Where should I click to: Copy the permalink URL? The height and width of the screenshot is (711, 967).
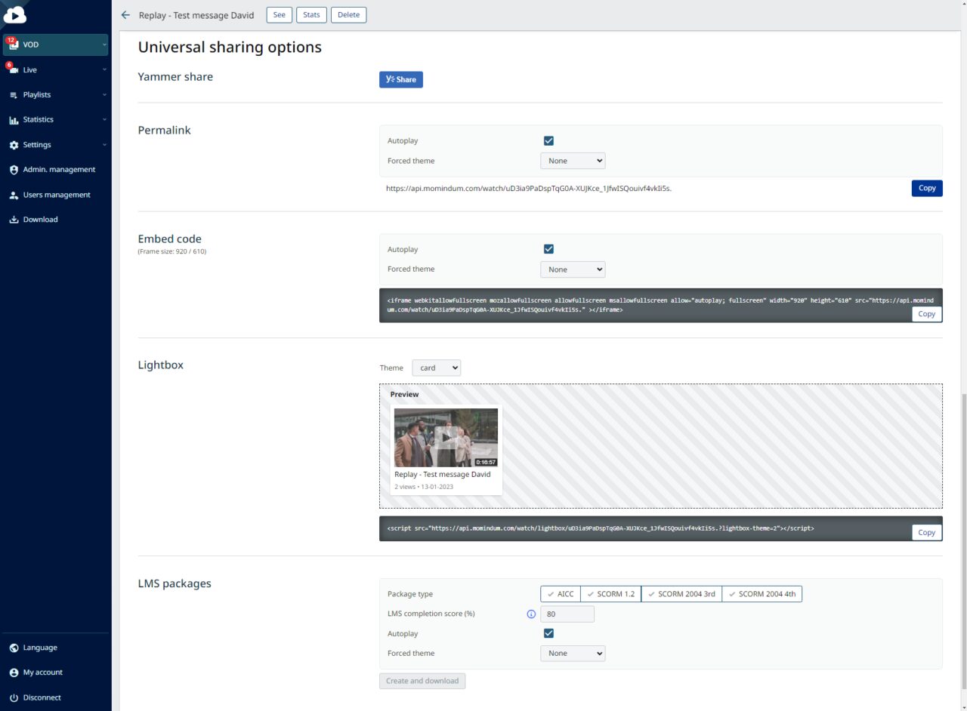click(x=926, y=188)
